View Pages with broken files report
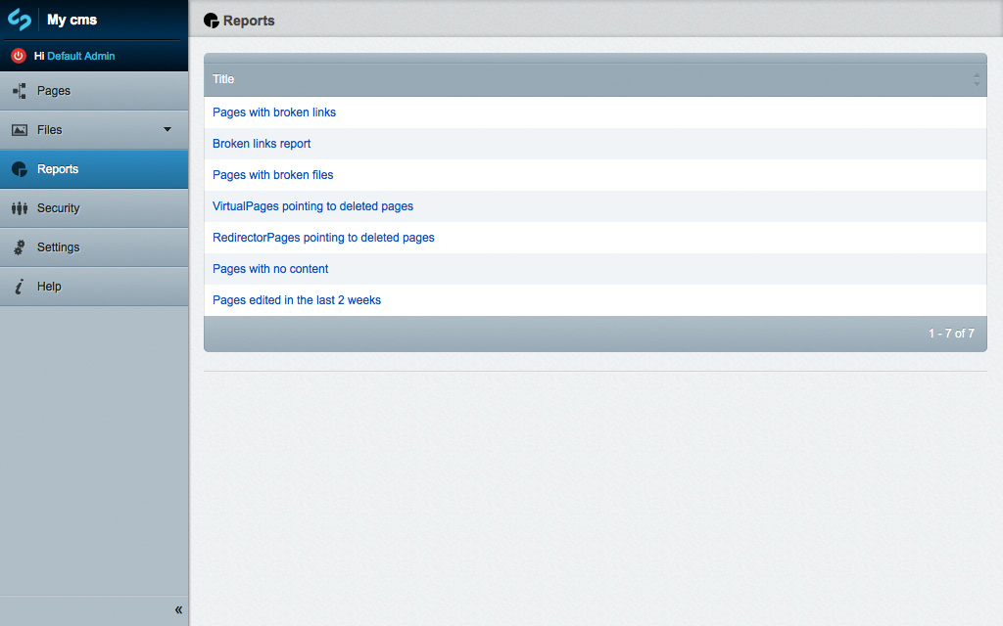Image resolution: width=1003 pixels, height=626 pixels. [273, 175]
